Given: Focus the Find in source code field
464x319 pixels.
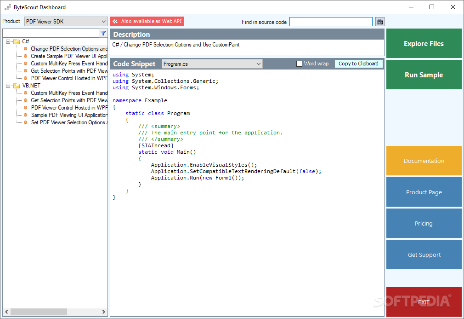Looking at the screenshot, I should pyautogui.click(x=331, y=22).
